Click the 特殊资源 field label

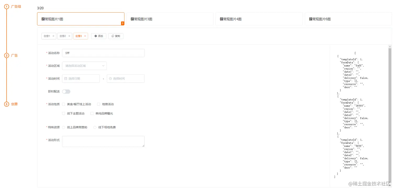click(54, 127)
